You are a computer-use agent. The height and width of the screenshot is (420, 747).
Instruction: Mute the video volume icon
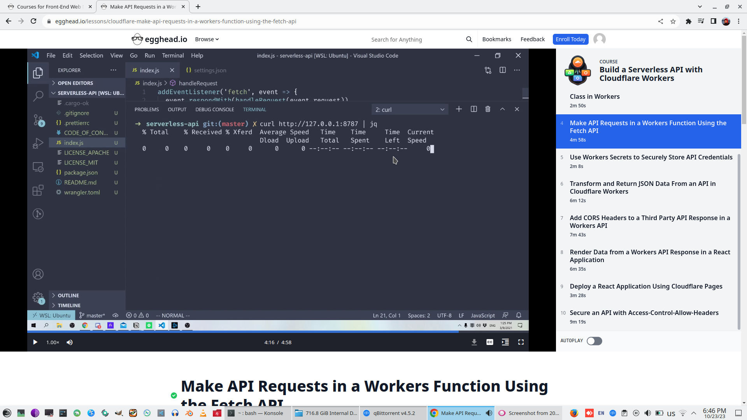tap(70, 342)
